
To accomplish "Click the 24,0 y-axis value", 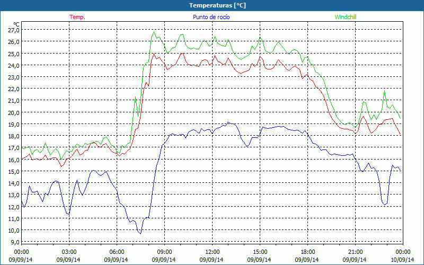I will (x=14, y=65).
